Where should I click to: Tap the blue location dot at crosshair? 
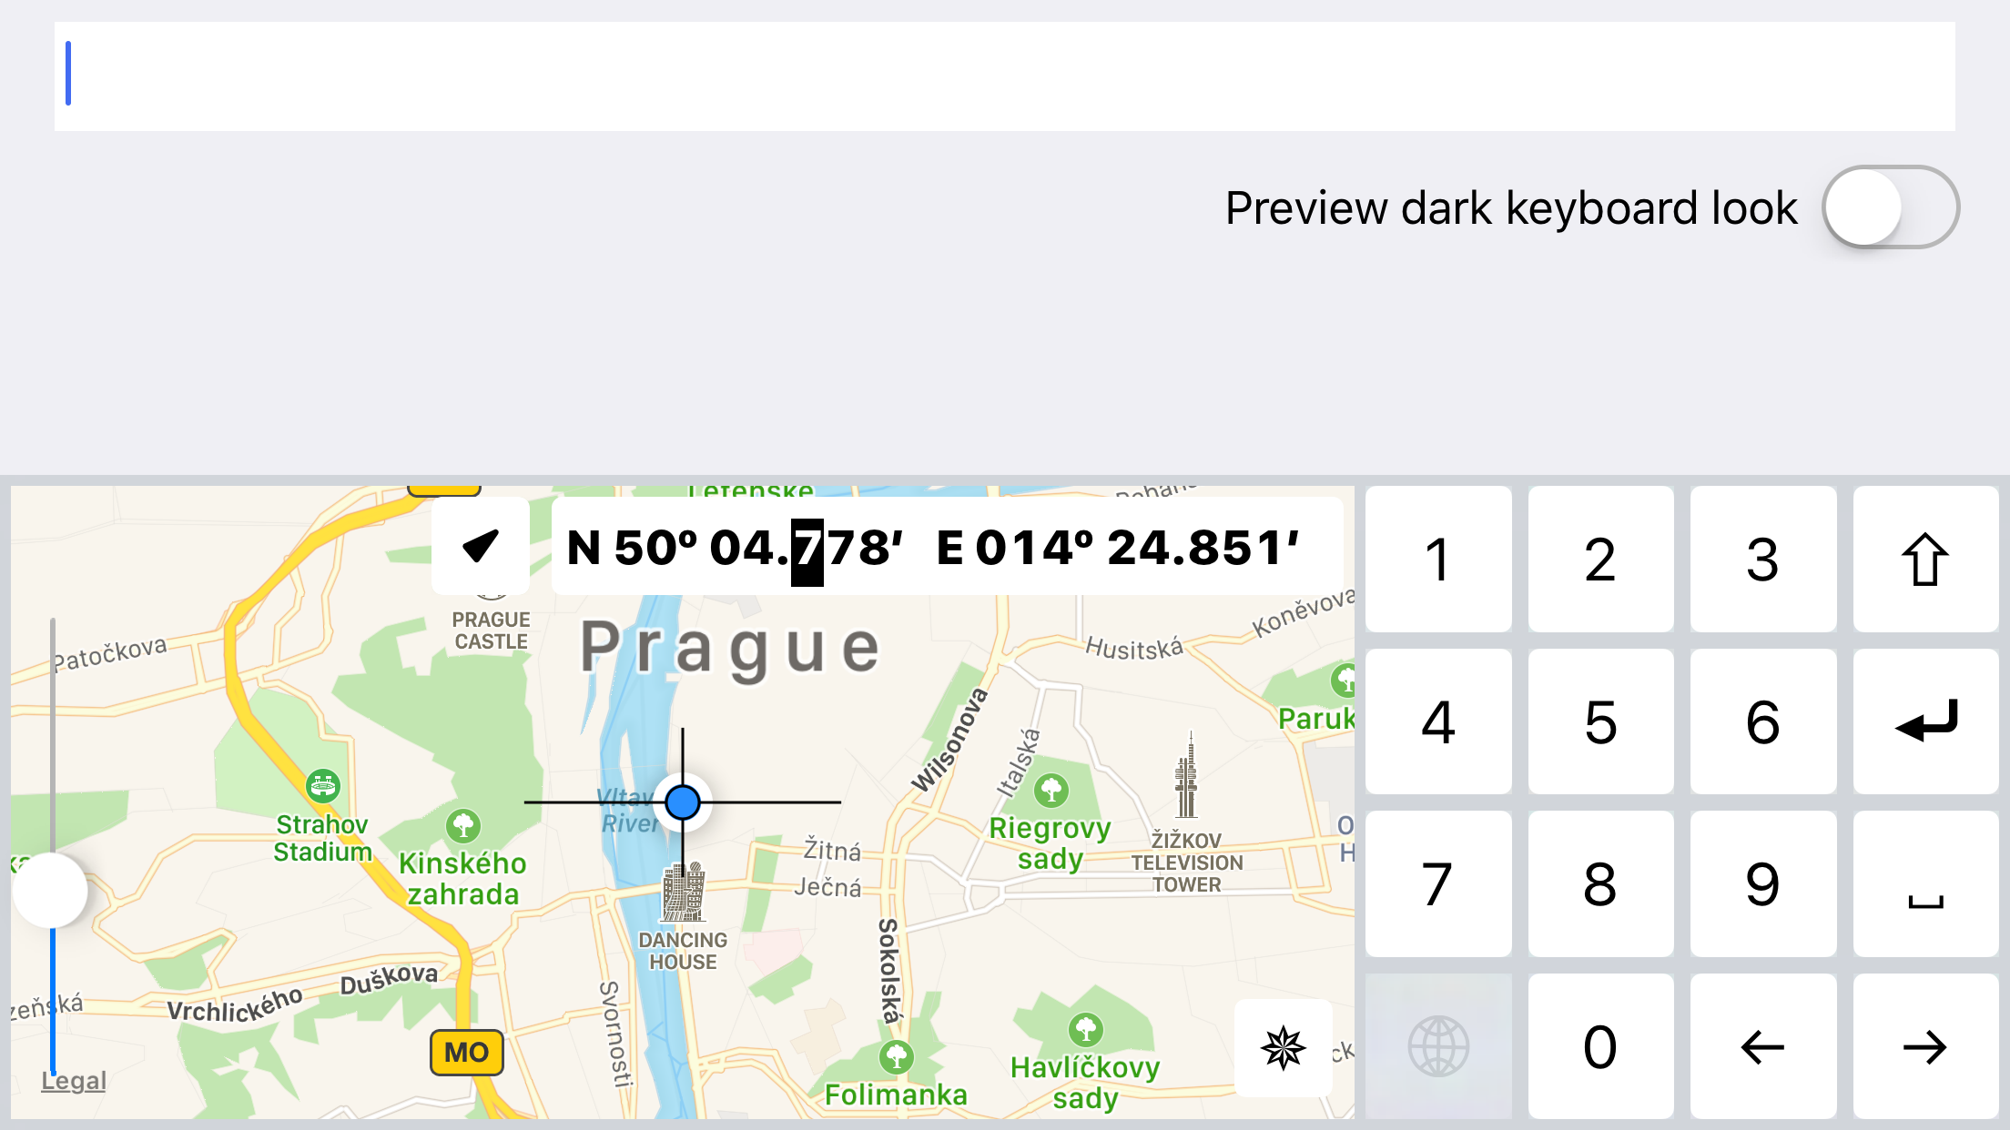click(683, 802)
